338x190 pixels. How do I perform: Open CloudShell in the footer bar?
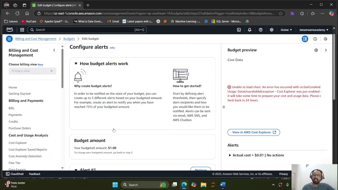click(15, 174)
